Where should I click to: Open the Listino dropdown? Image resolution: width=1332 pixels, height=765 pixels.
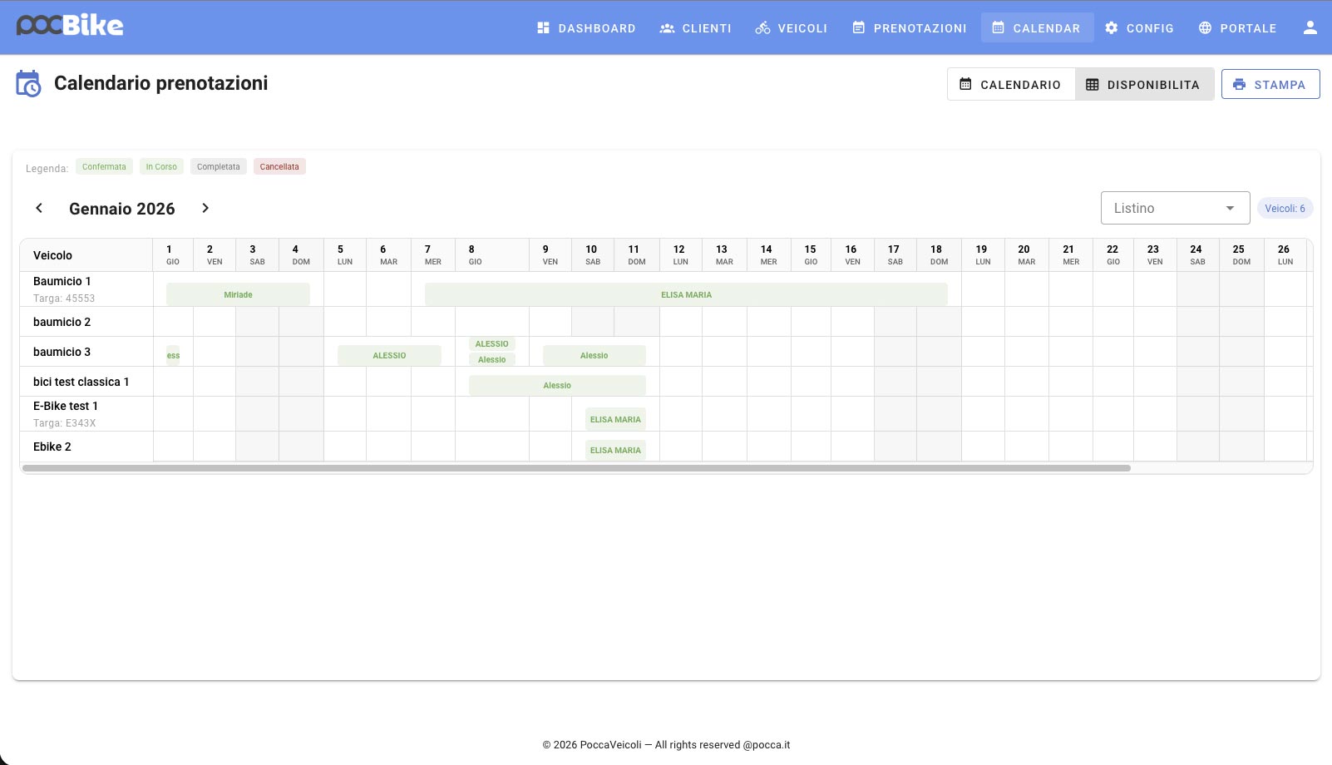coord(1175,208)
